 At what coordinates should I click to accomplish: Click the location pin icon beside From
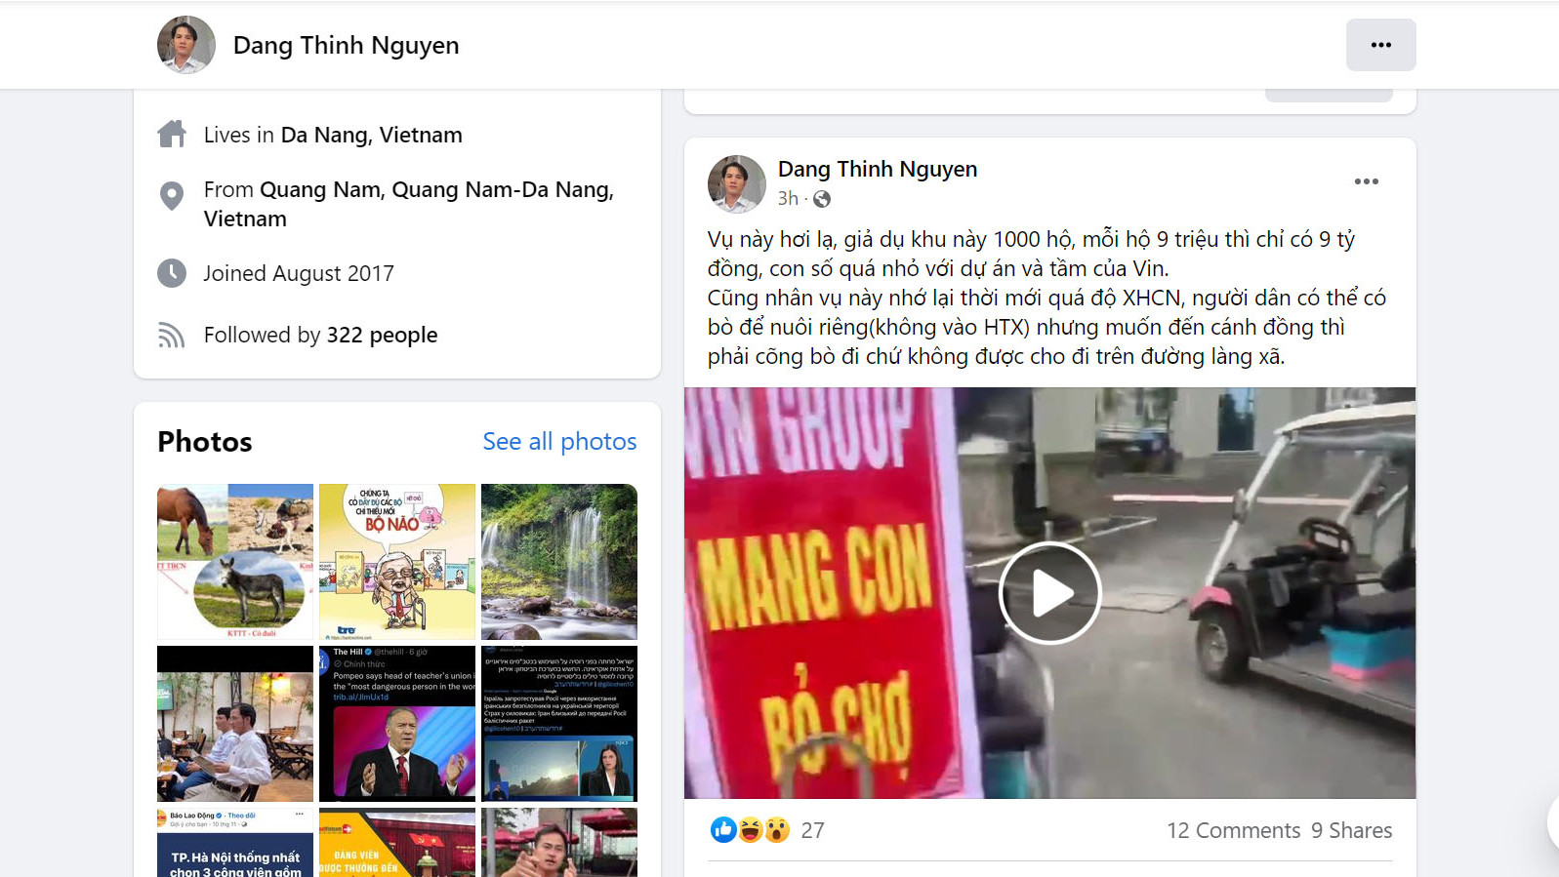point(172,196)
